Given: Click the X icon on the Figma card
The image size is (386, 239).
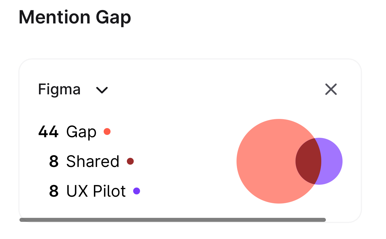Looking at the screenshot, I should tap(331, 89).
